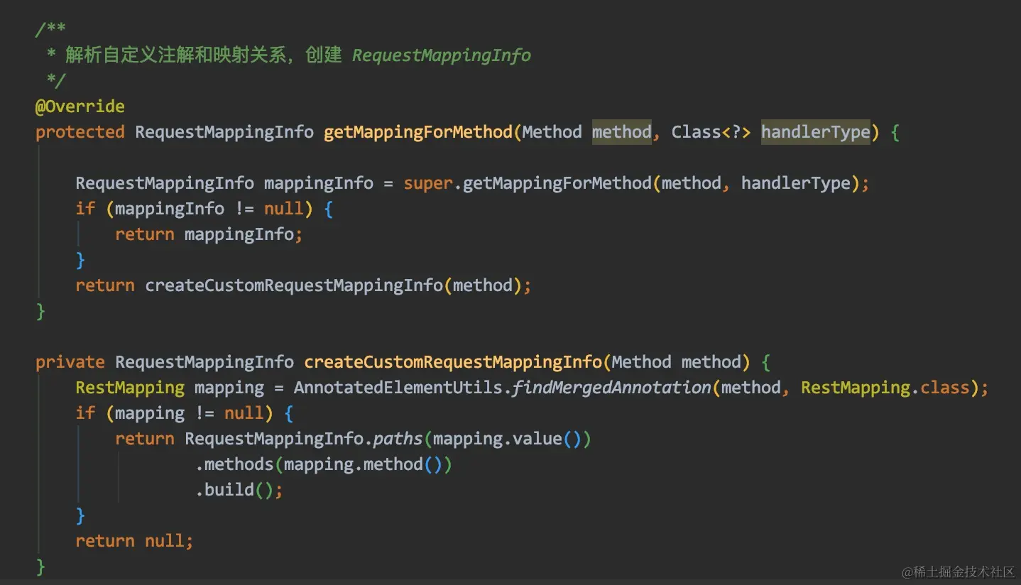Click the highlighted method parameter
The image size is (1021, 585).
(x=621, y=132)
